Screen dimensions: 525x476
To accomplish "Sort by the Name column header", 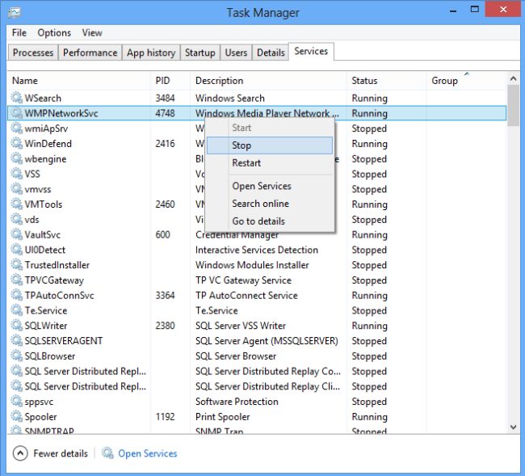I will [78, 80].
